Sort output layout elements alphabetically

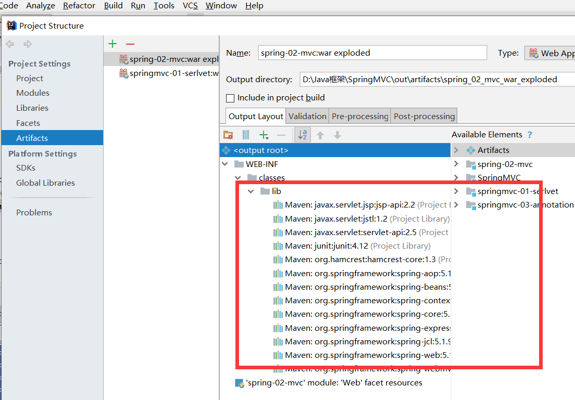(x=303, y=134)
